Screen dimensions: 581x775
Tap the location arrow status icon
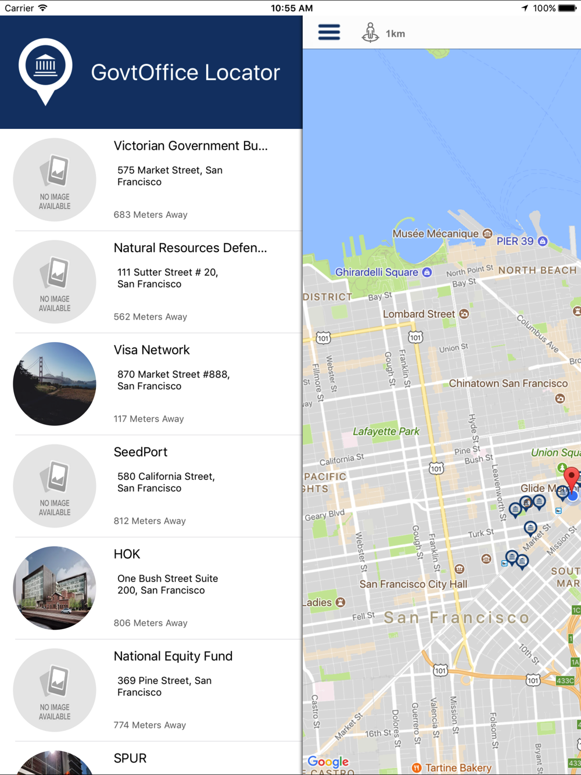[525, 8]
